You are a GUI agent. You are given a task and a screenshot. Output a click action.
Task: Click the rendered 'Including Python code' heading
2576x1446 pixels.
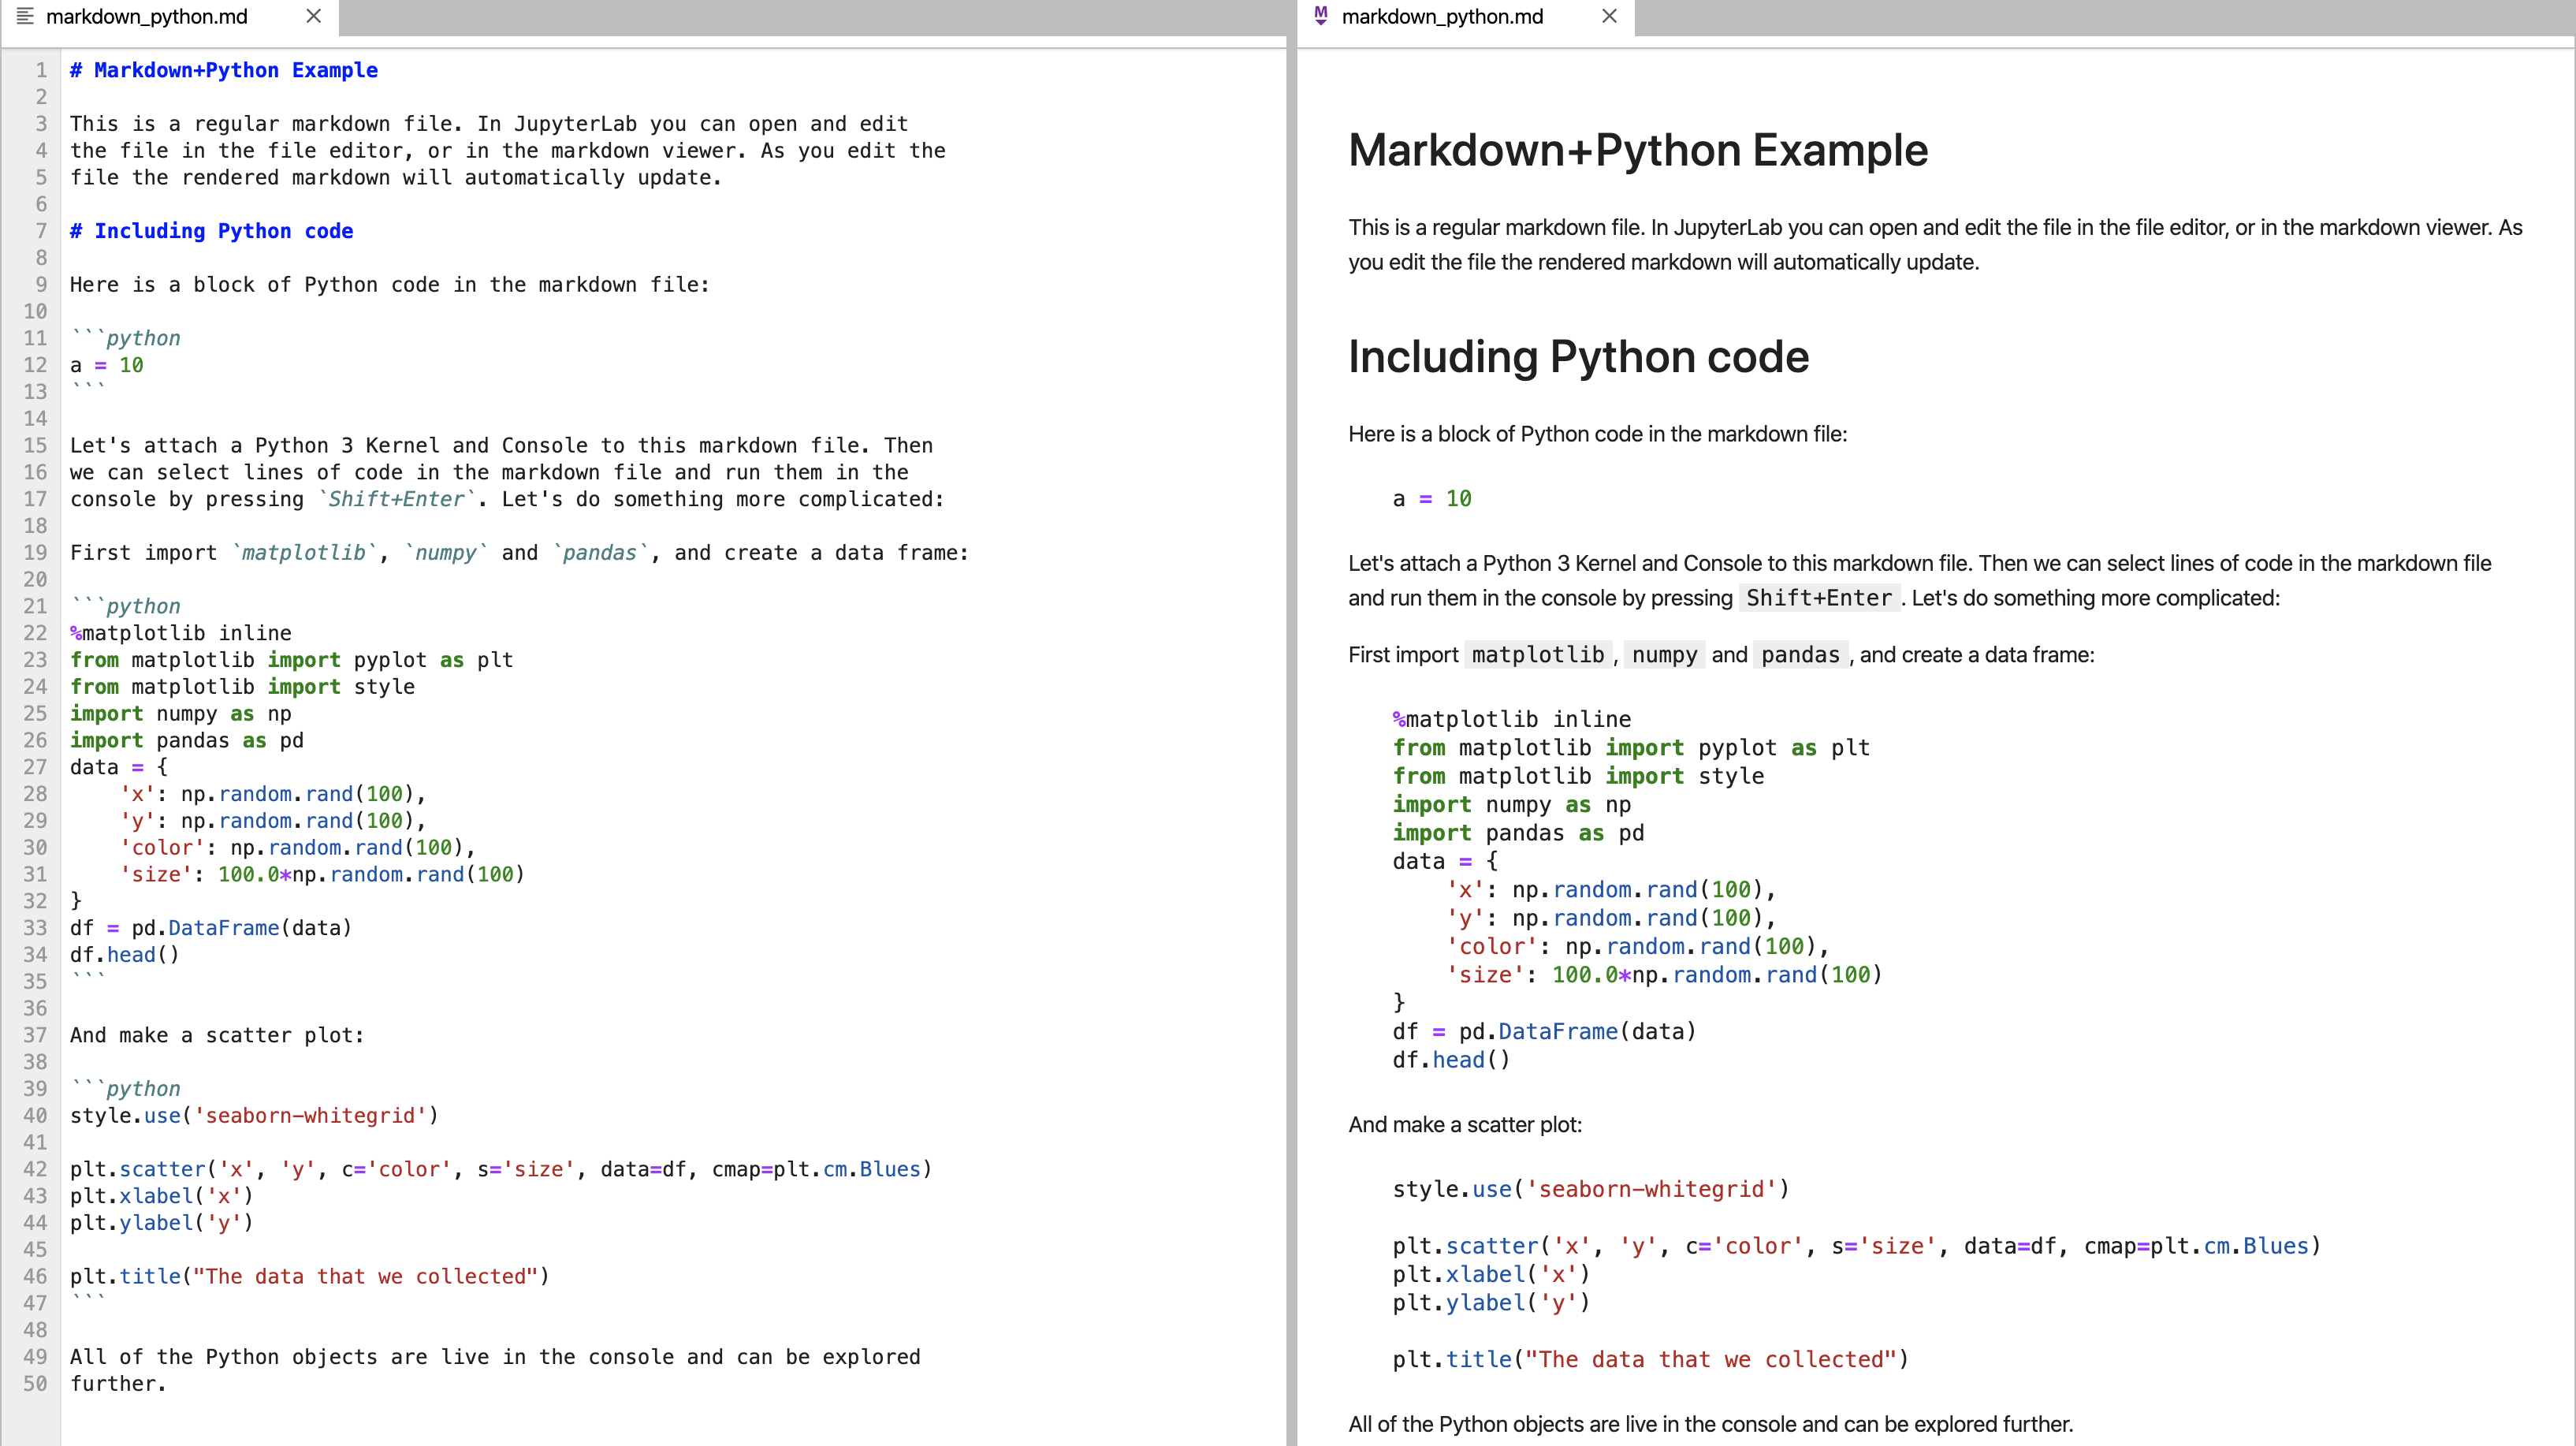[x=1578, y=357]
